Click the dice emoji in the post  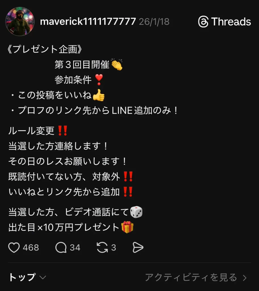136,212
